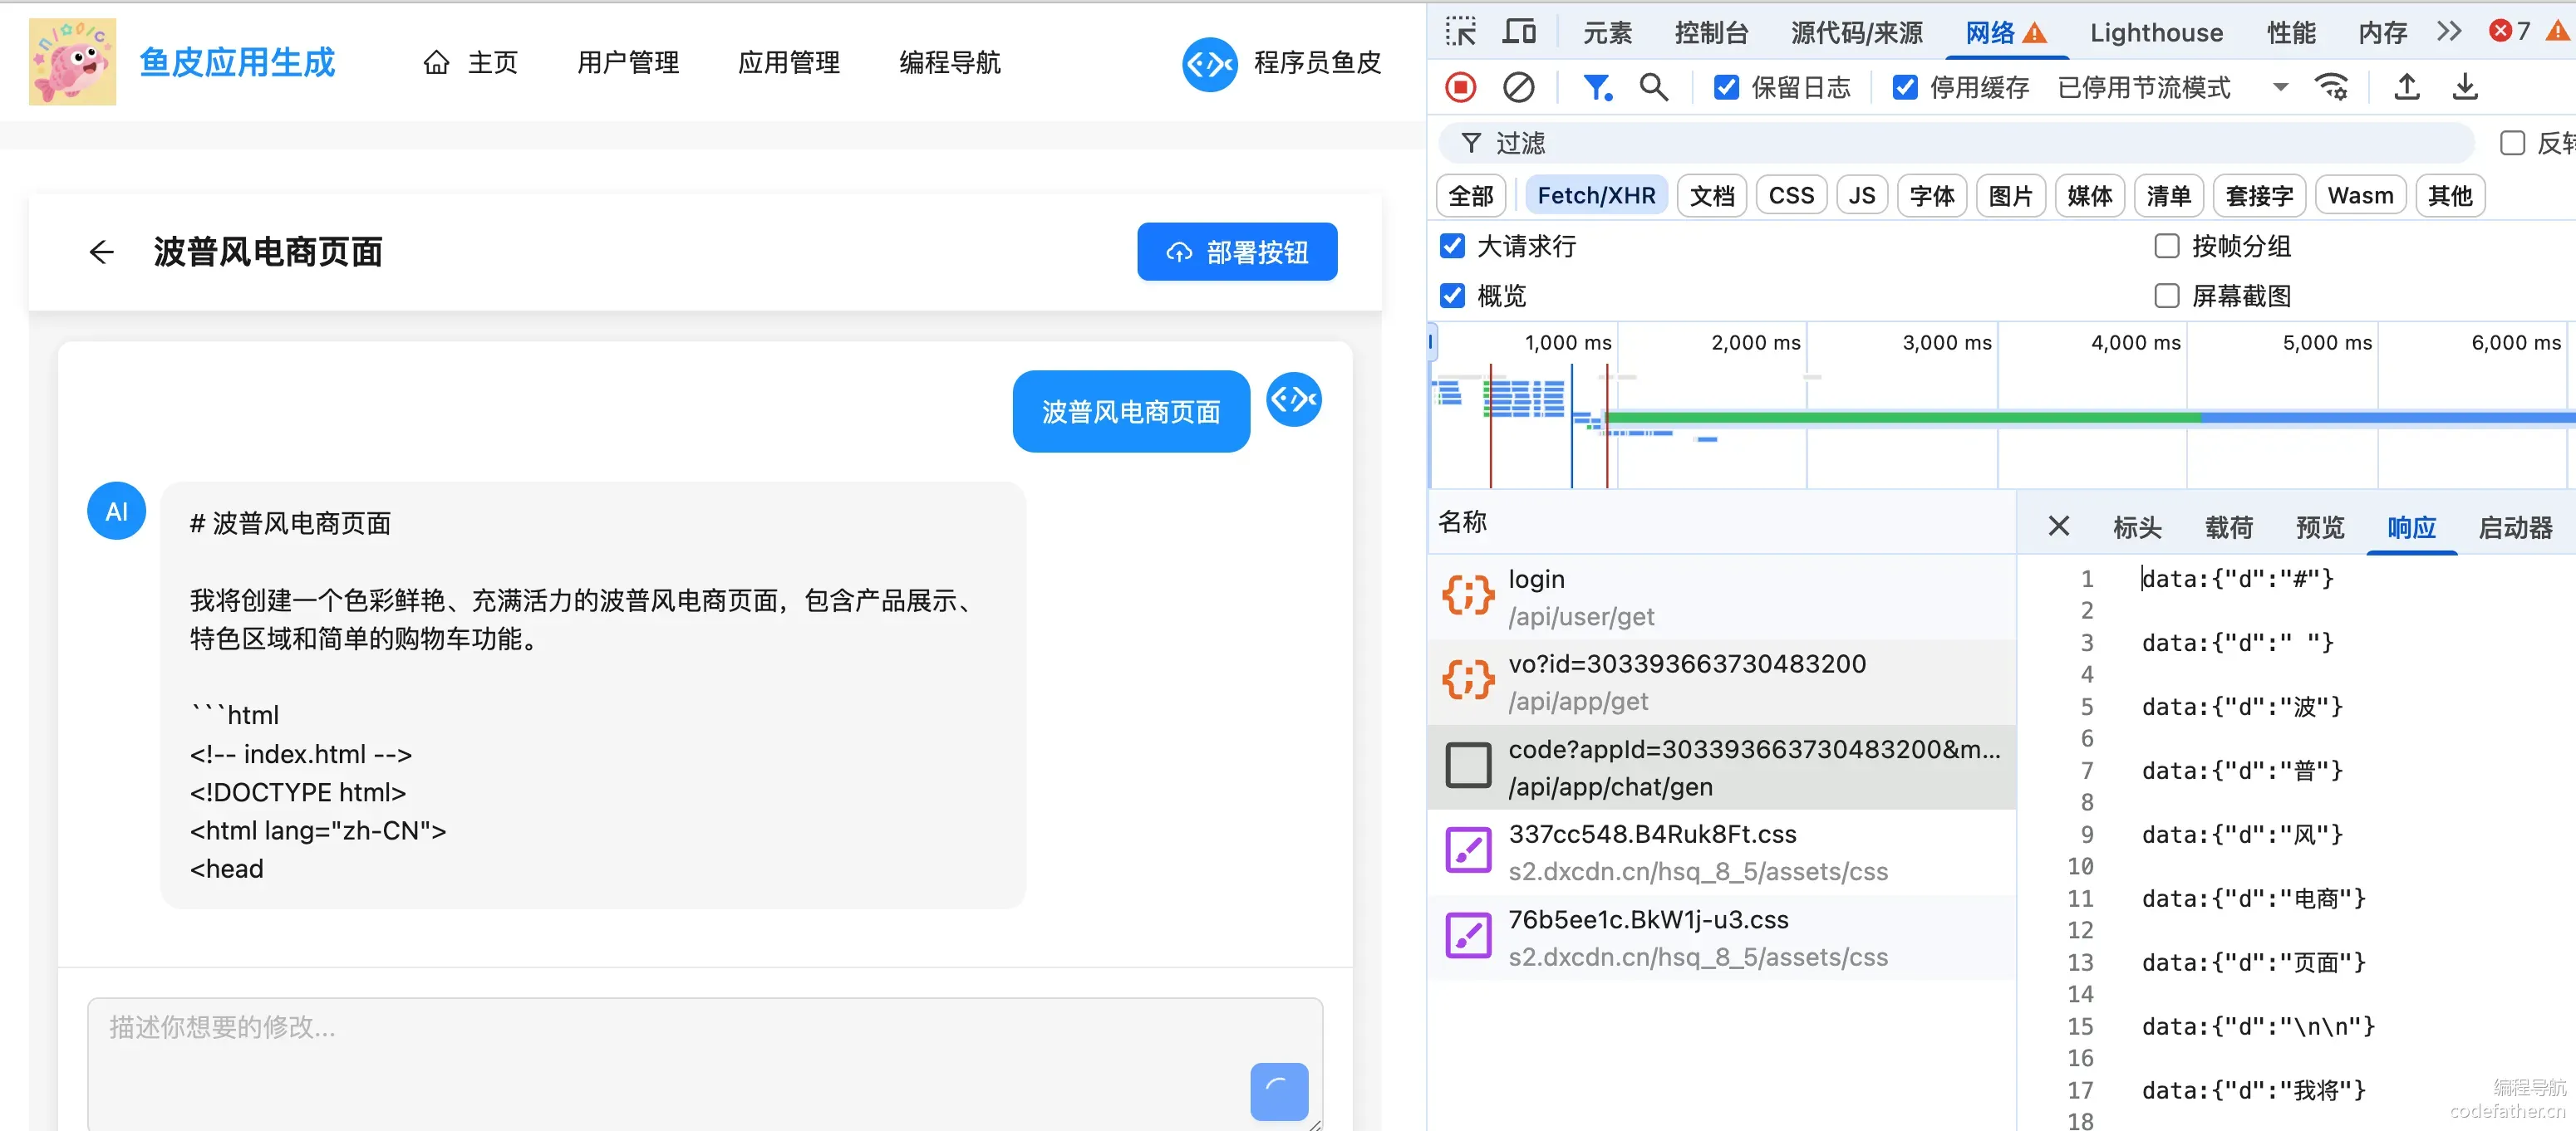Open the 标头 request detail tab
The width and height of the screenshot is (2576, 1131).
click(2137, 527)
